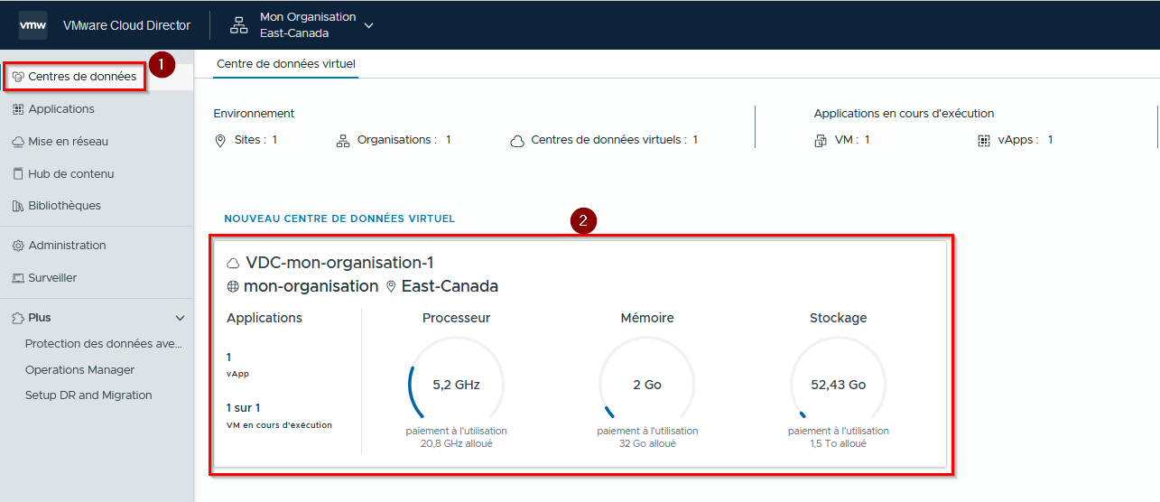Go to Mise en réseau section
The height and width of the screenshot is (502, 1160).
[69, 142]
